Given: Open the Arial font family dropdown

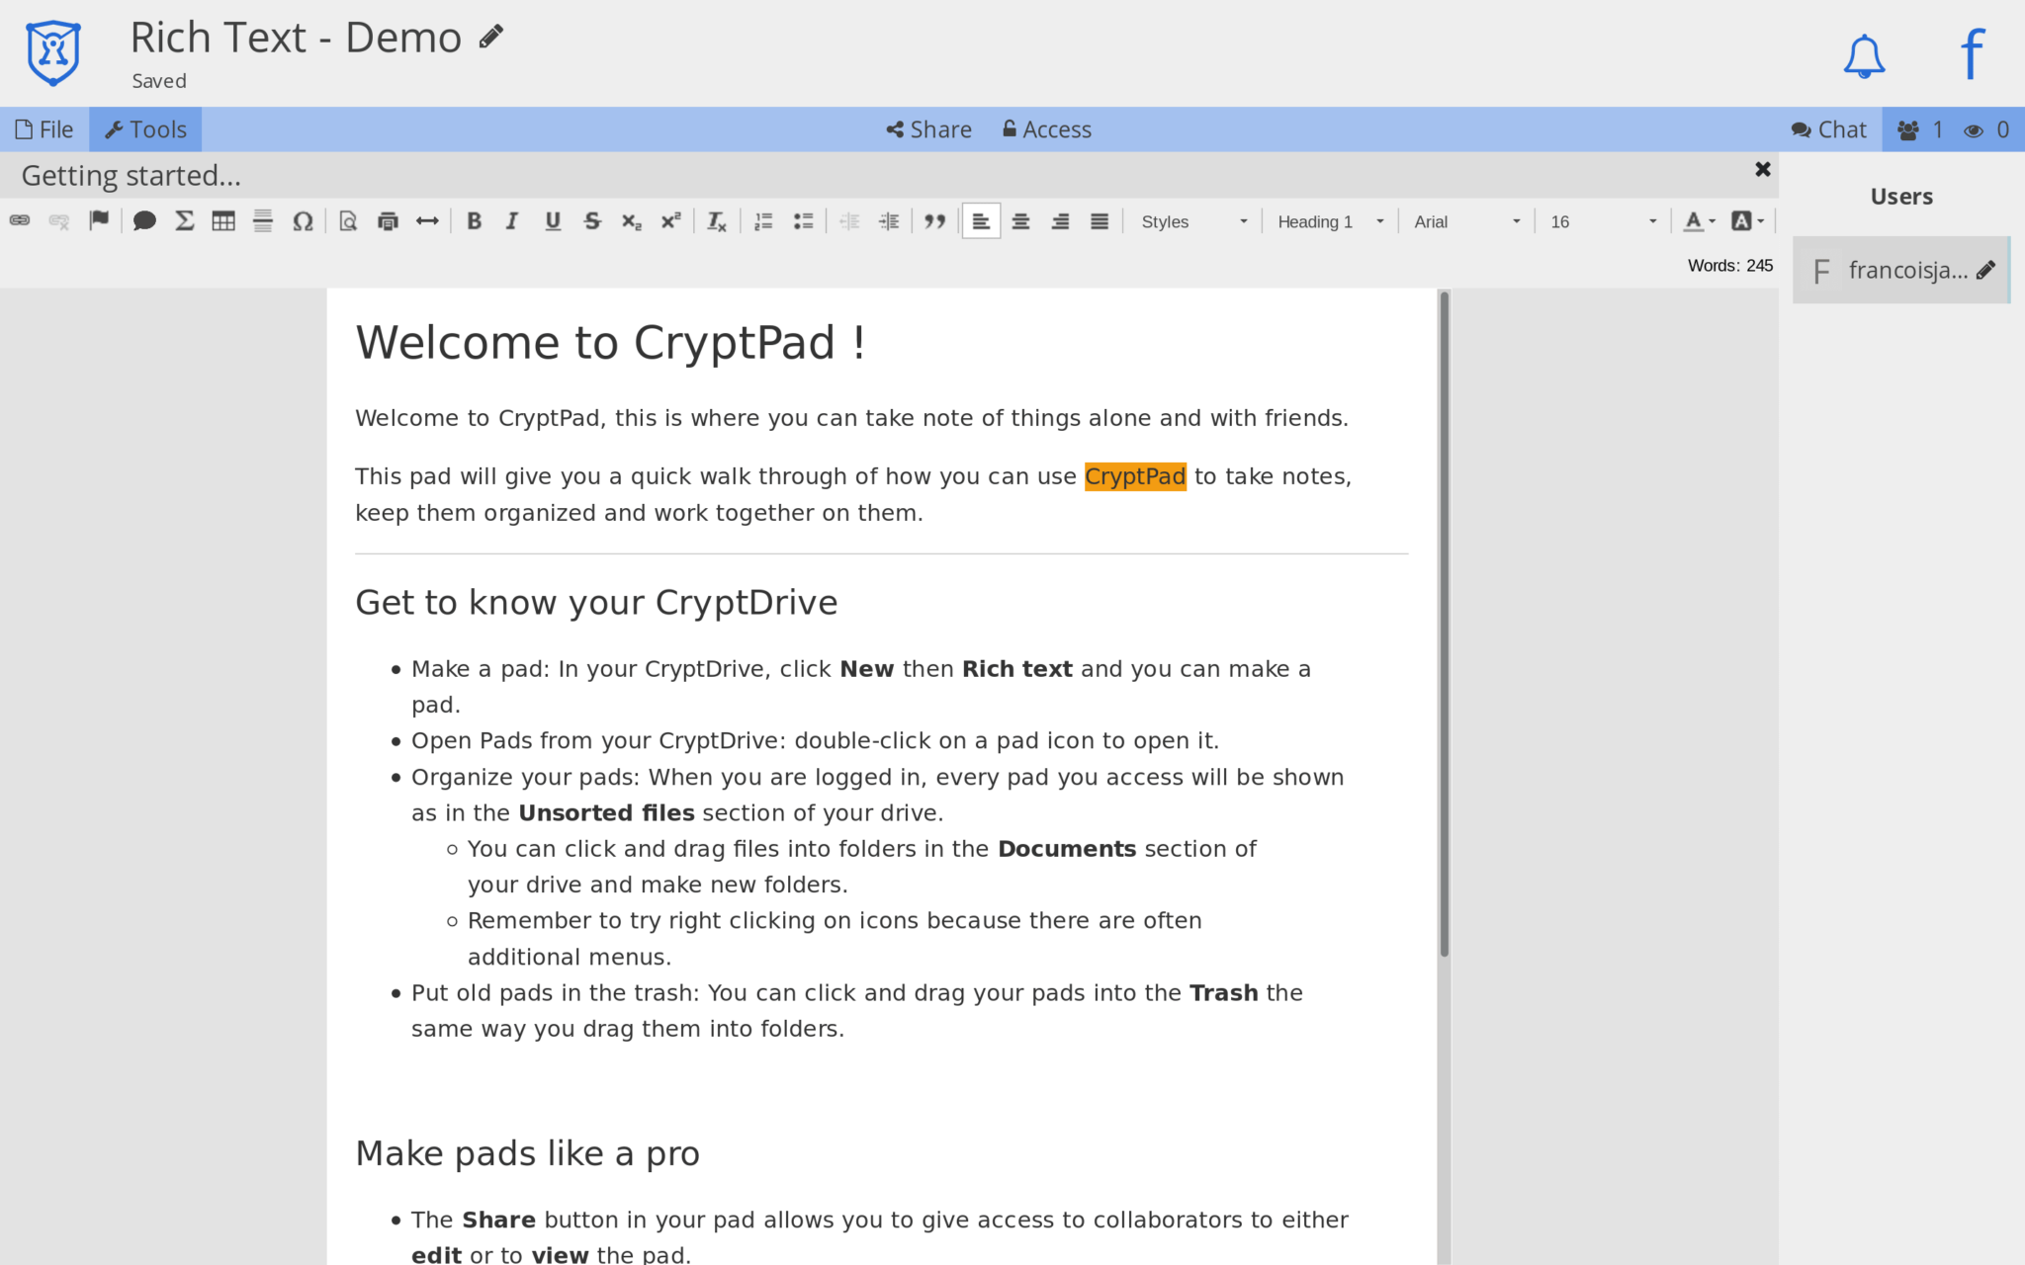Looking at the screenshot, I should (x=1466, y=221).
